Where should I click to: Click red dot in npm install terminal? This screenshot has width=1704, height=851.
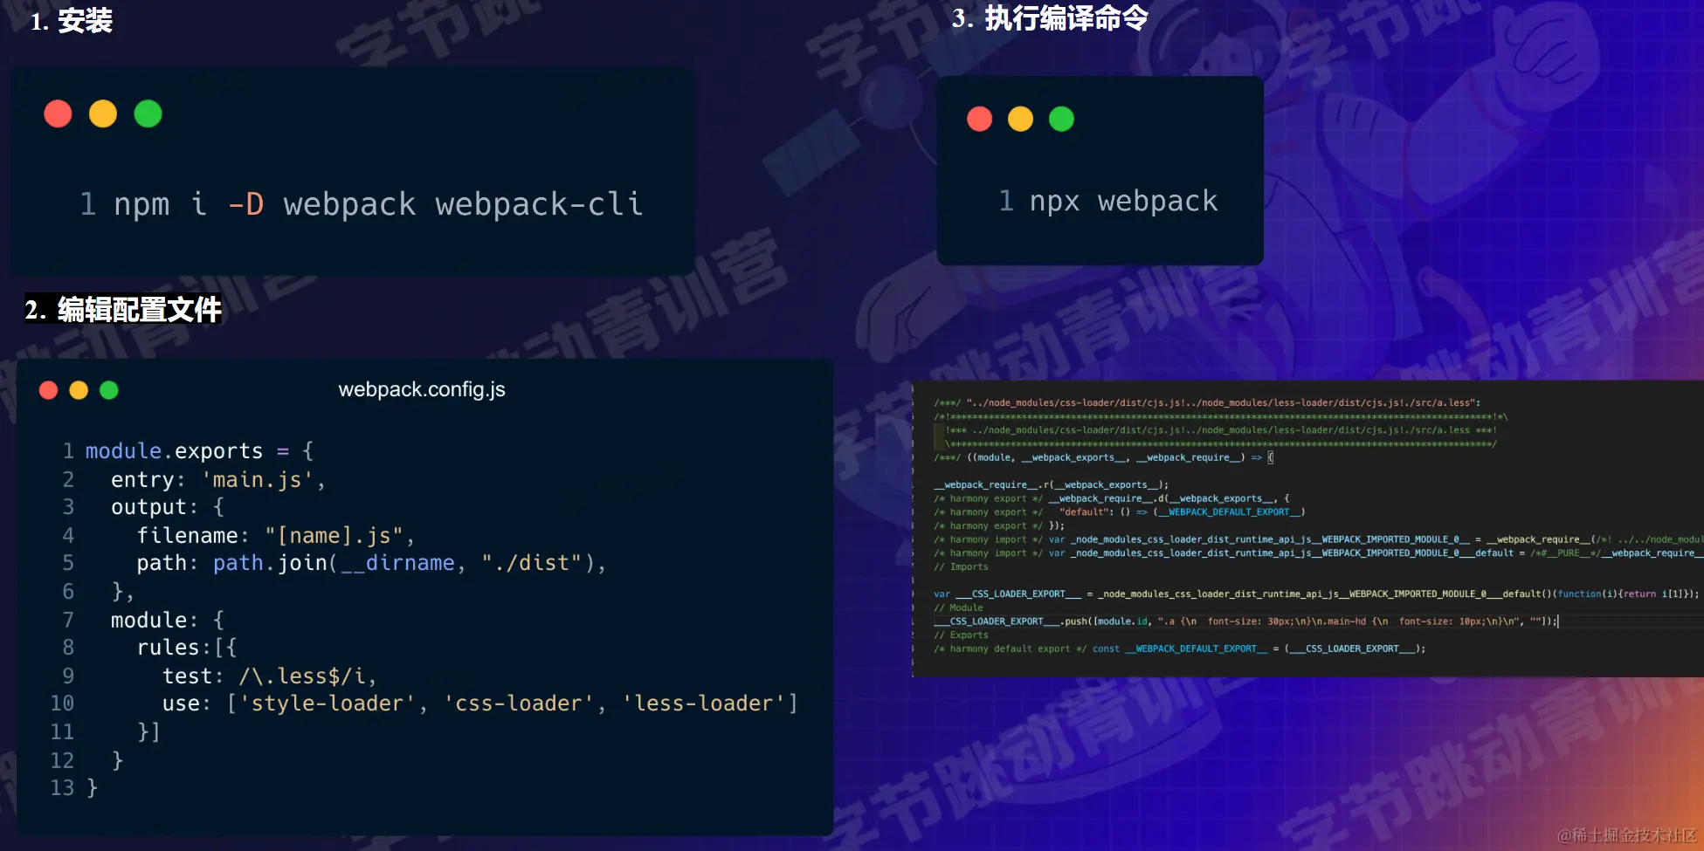click(58, 113)
